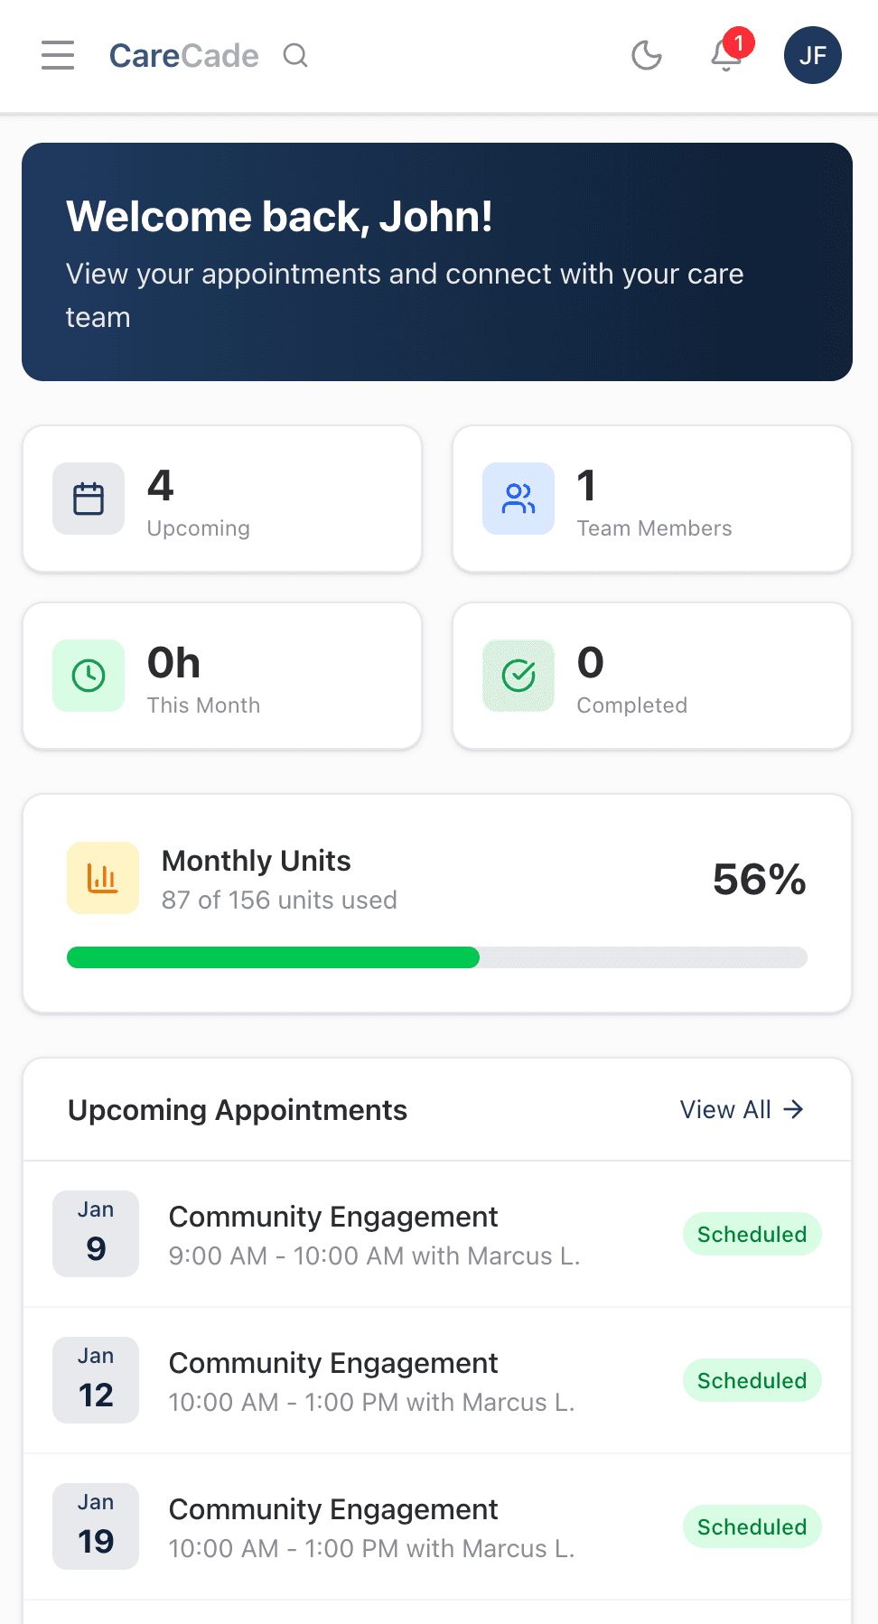Click Scheduled badge for Jan 12 appointment
Screen dimensions: 878x1624
752,1380
